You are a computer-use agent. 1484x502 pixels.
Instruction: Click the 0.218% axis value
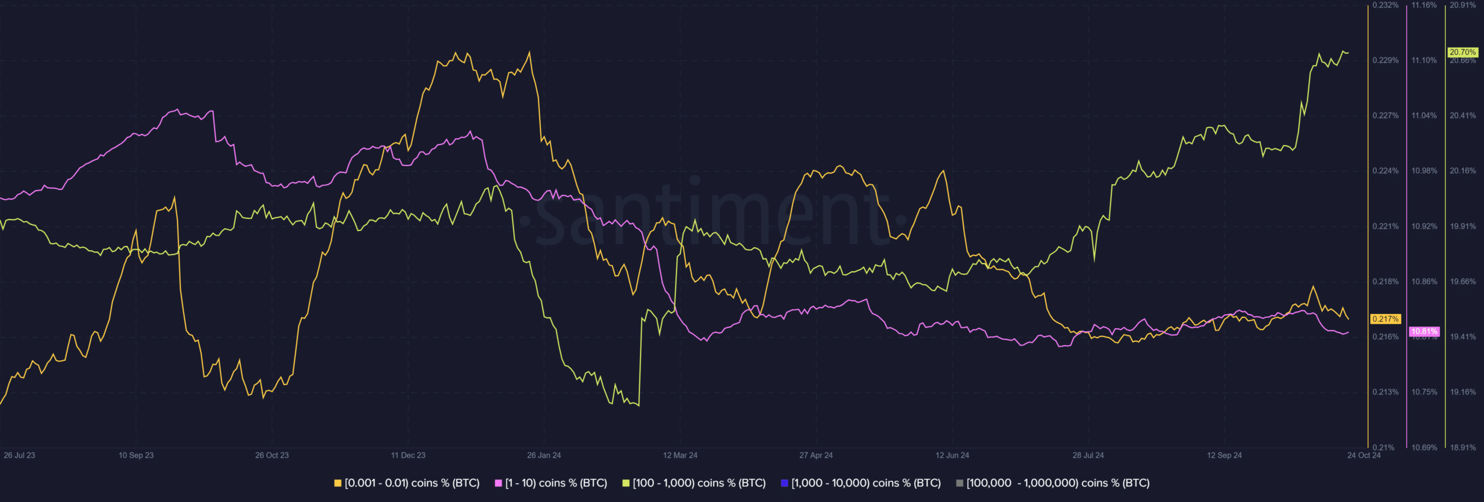[1385, 281]
